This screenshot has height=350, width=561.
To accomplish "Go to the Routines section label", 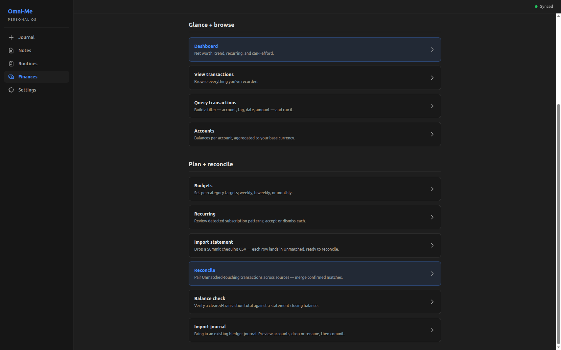I will click(28, 64).
